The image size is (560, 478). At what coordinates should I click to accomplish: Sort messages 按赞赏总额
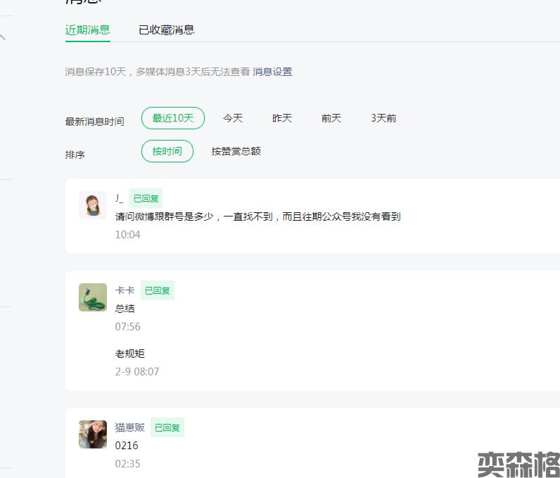(x=236, y=151)
